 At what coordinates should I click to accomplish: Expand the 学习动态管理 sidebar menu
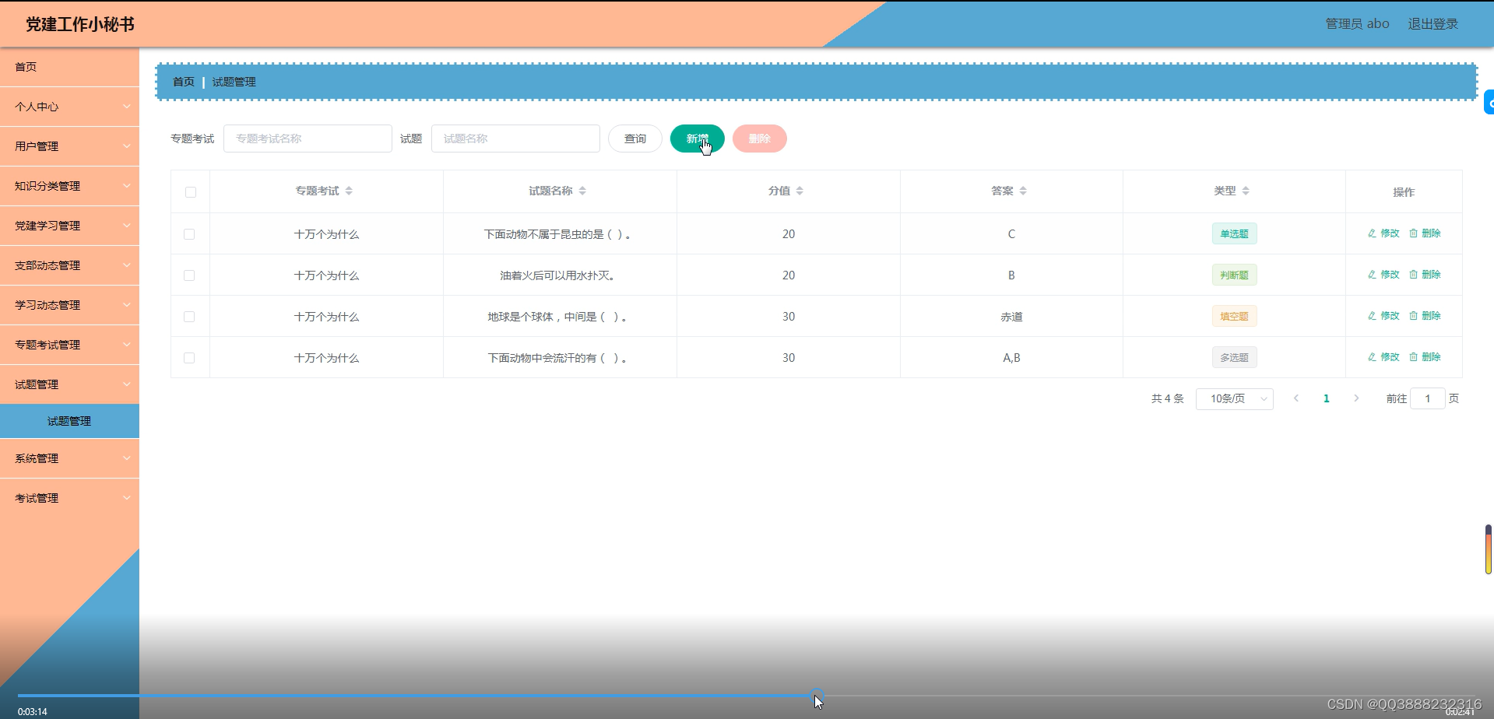tap(69, 305)
